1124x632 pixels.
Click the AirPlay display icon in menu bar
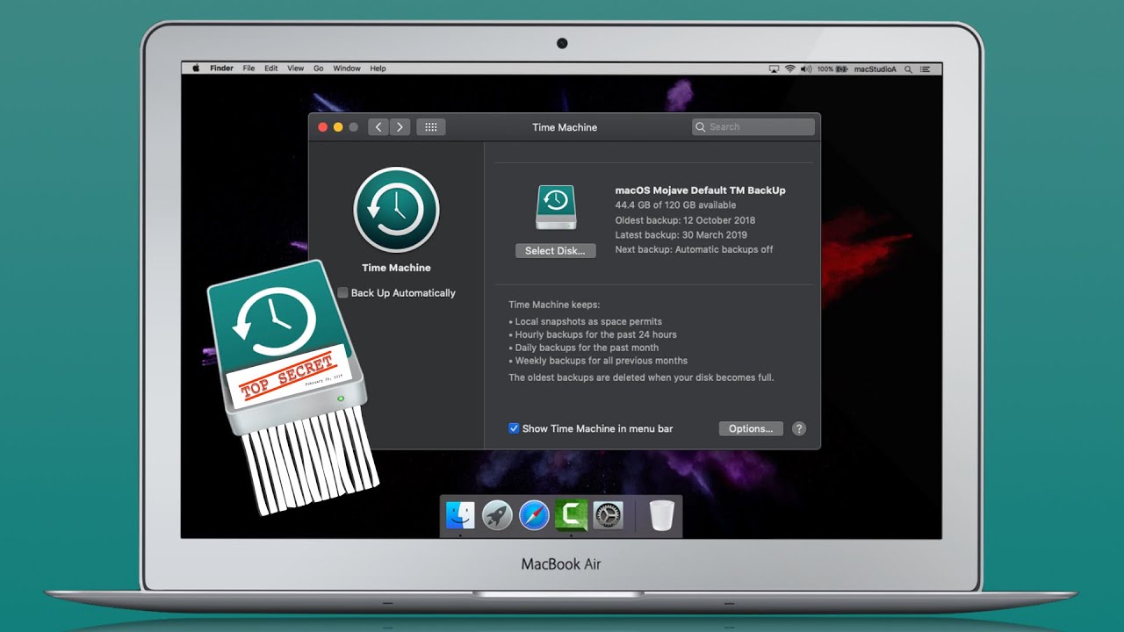tap(774, 68)
